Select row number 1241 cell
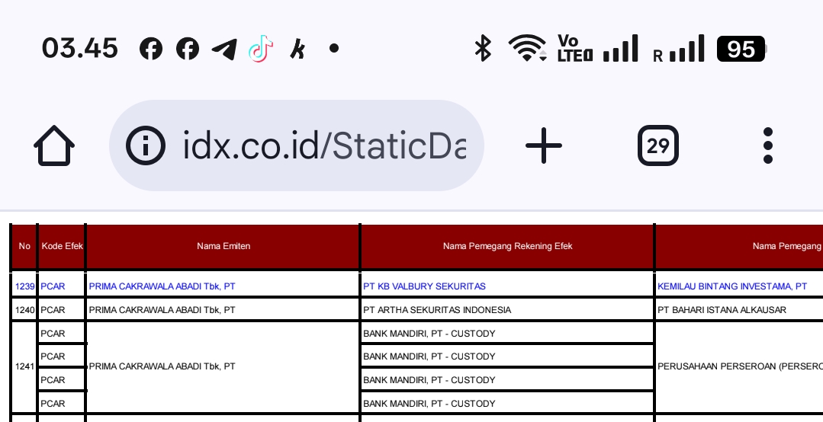 pos(24,366)
